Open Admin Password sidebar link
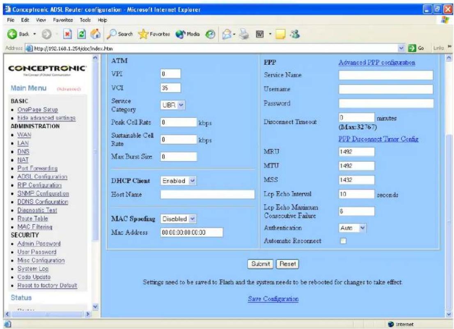Screen dimensions: 454x329 tap(39, 244)
